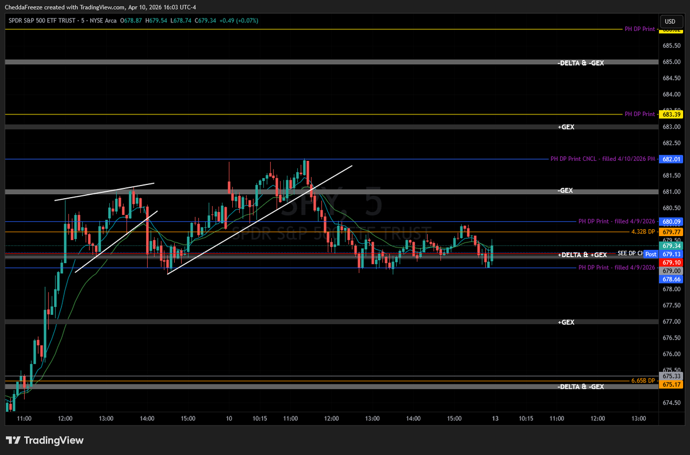
Task: Click the 682.50 price axis label
Action: (672, 143)
